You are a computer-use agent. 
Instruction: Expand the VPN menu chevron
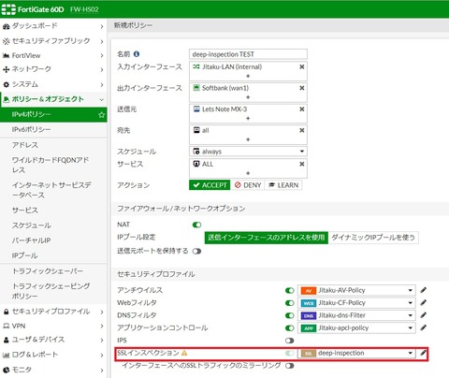[x=102, y=326]
